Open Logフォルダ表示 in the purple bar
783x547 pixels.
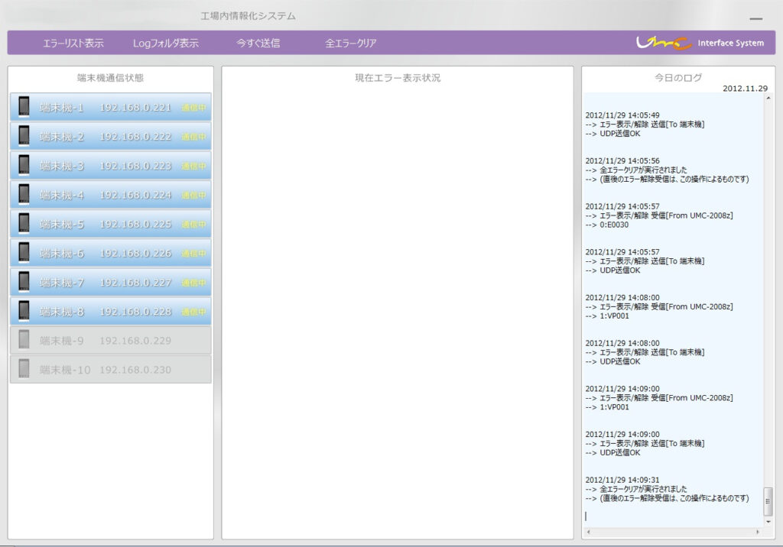pyautogui.click(x=165, y=44)
